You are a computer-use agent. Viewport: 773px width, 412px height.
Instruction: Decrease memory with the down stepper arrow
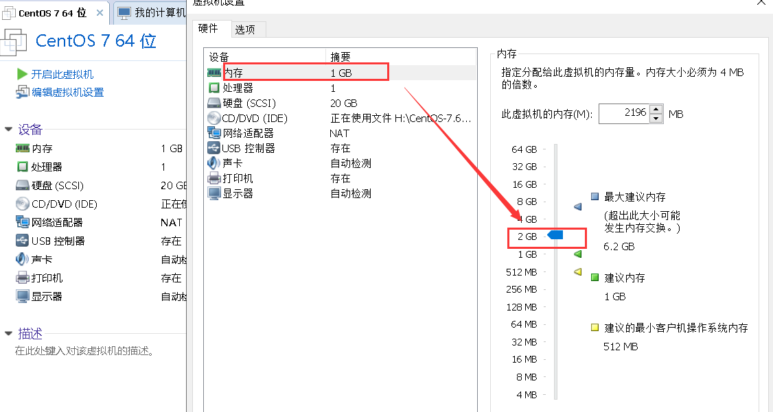click(656, 118)
